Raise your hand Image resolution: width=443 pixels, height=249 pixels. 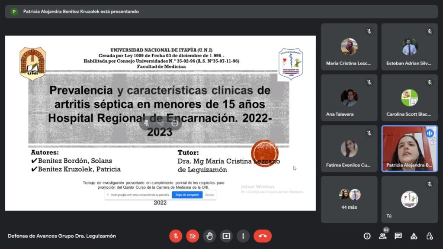209,236
